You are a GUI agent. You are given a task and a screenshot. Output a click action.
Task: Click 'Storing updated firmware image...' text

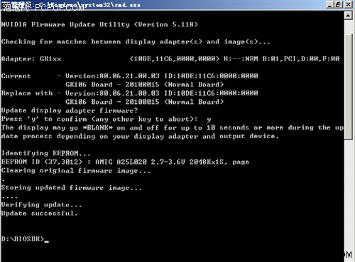click(72, 188)
